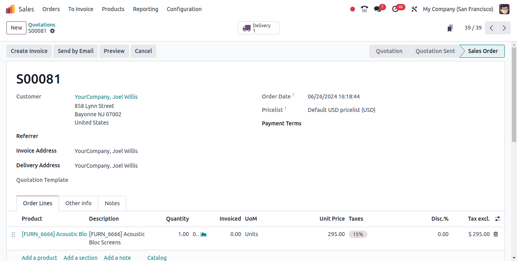Click the bookmark icon near pager
The image size is (517, 261).
450,28
